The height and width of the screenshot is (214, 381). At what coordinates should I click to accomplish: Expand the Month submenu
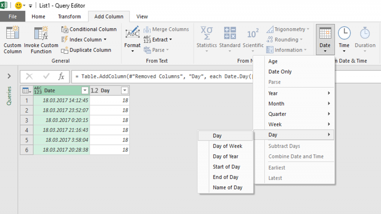[299, 103]
